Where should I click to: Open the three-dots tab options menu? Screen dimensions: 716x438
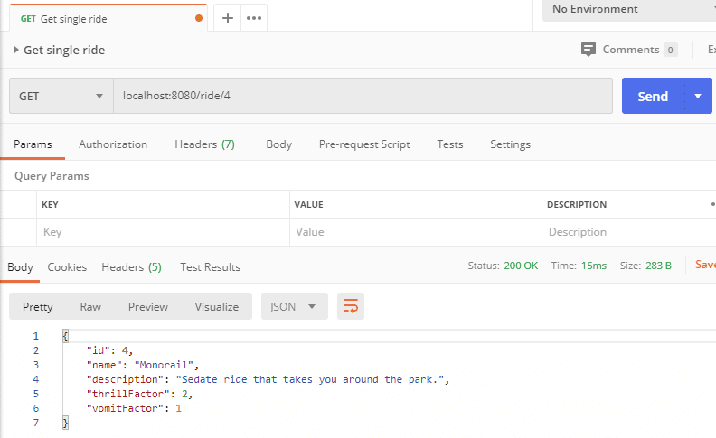point(254,18)
